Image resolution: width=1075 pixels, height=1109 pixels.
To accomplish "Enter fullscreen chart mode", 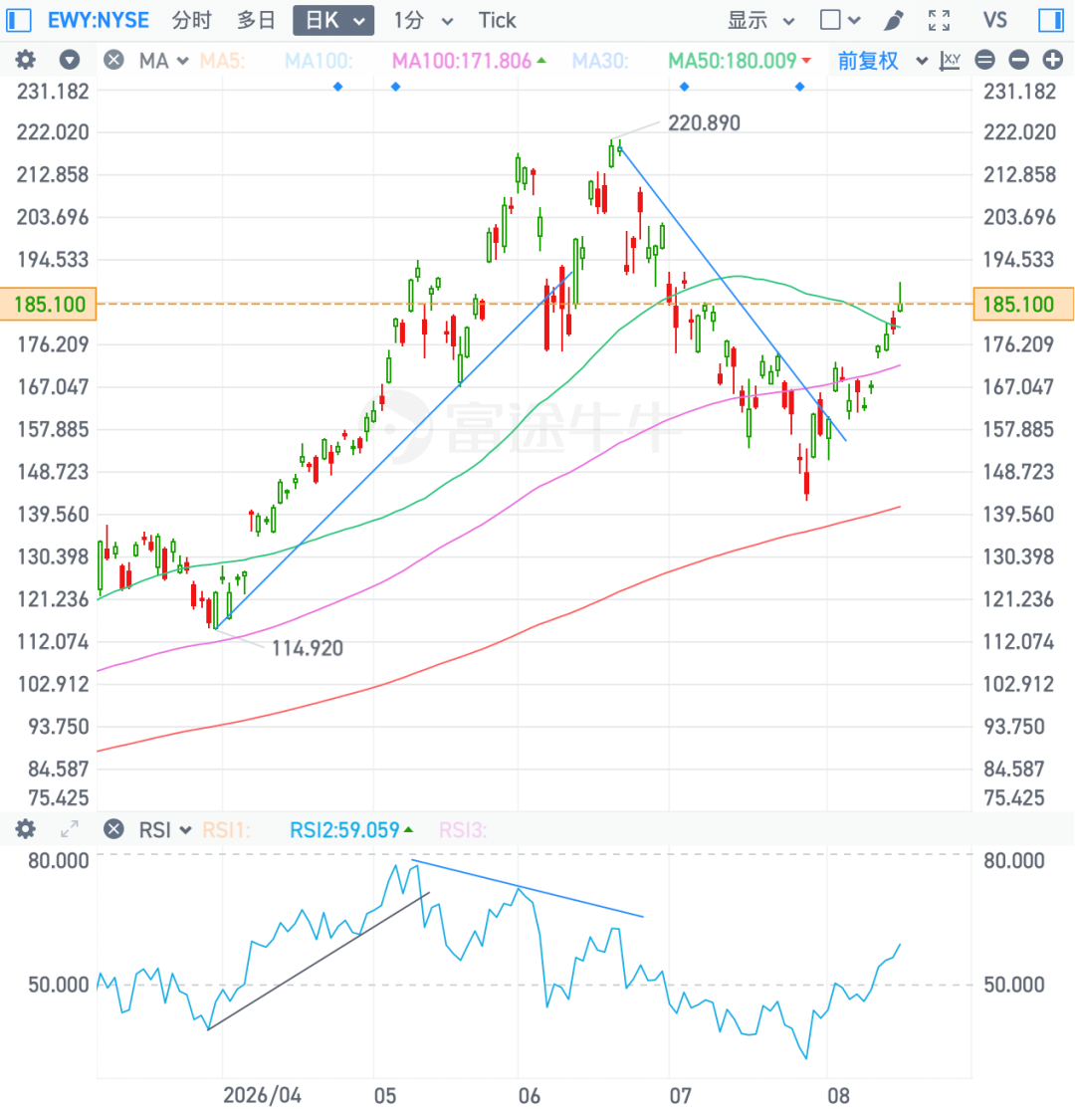I will click(x=940, y=20).
